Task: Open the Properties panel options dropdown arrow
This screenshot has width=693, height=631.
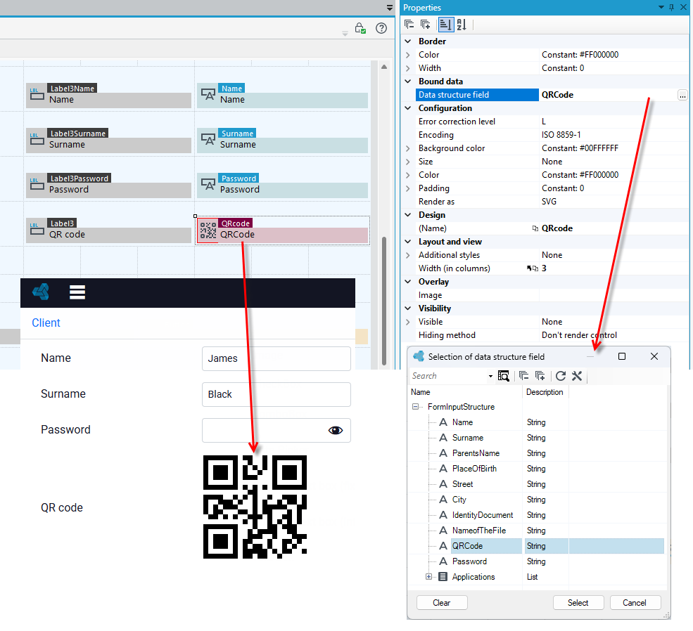Action: coord(661,7)
